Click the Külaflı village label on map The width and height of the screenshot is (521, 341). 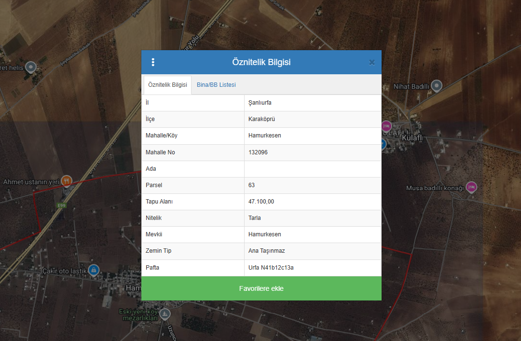click(x=412, y=138)
